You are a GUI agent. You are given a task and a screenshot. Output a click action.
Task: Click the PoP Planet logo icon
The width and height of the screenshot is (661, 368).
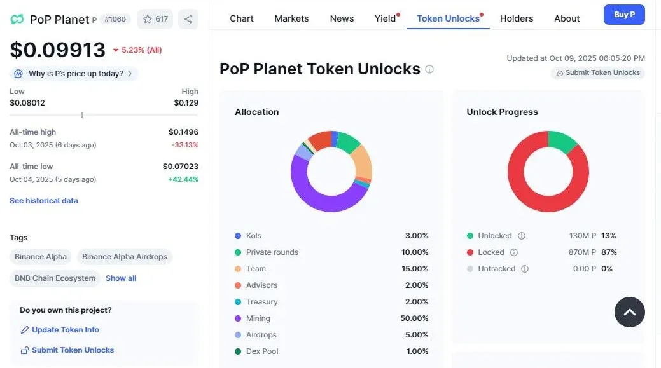pos(17,19)
